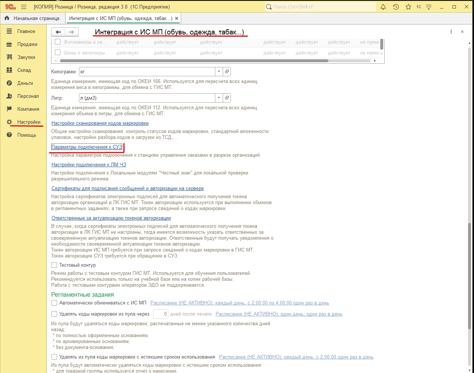Image resolution: width=474 pixels, height=373 pixels.
Task: Close the Интеграция с ИС МП tab
Action: [x=176, y=18]
